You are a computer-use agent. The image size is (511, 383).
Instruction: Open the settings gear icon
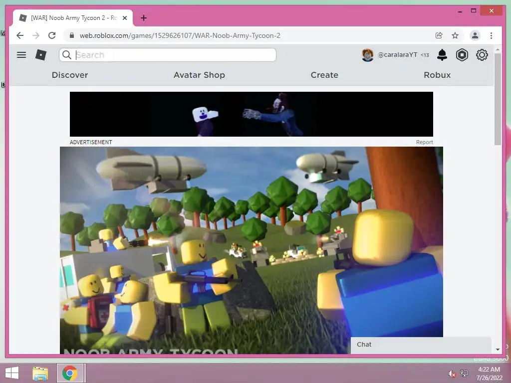click(482, 55)
